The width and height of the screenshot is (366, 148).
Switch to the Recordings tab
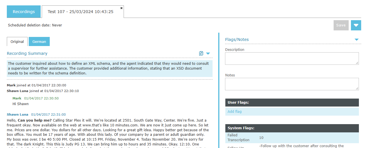(24, 12)
